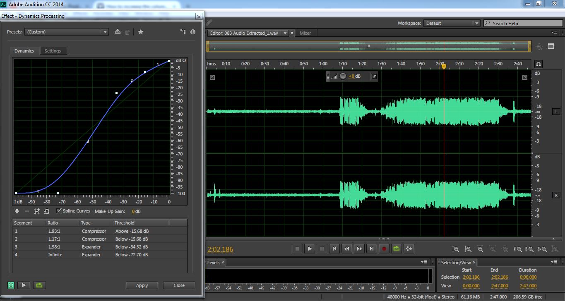The height and width of the screenshot is (301, 565).
Task: Switch to the Settings tab
Action: (x=53, y=51)
